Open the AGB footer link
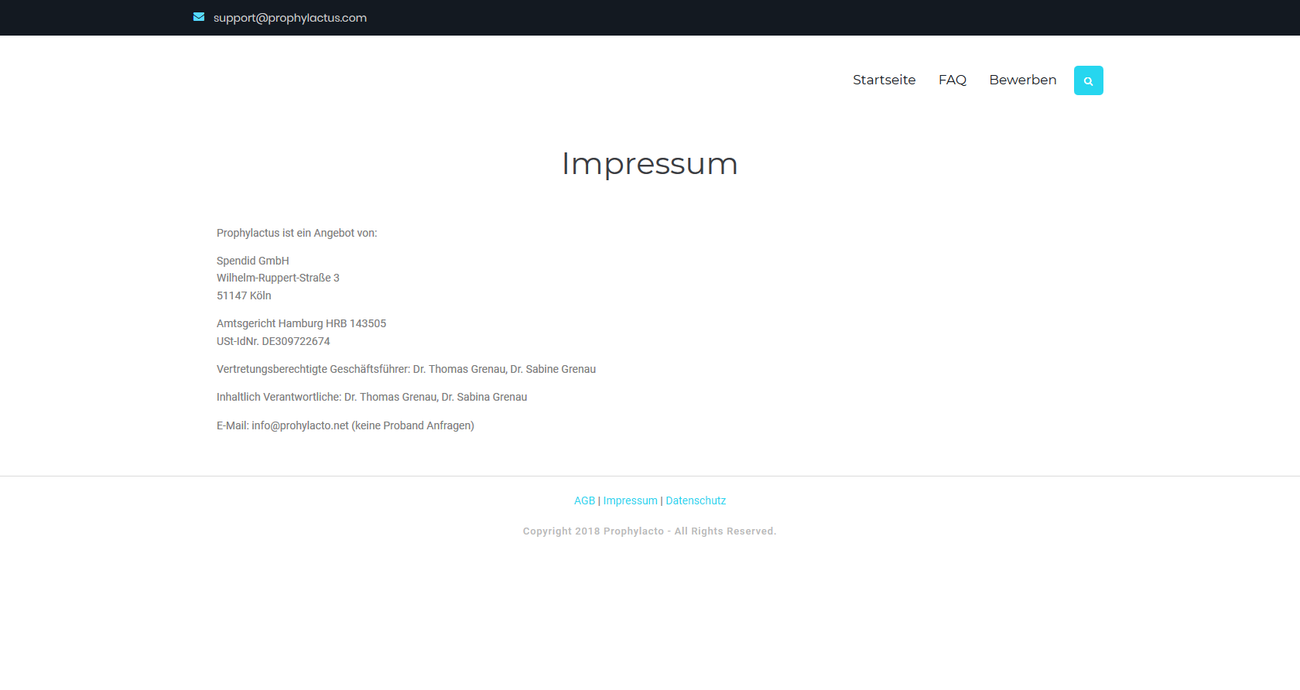Image resolution: width=1300 pixels, height=690 pixels. tap(584, 500)
